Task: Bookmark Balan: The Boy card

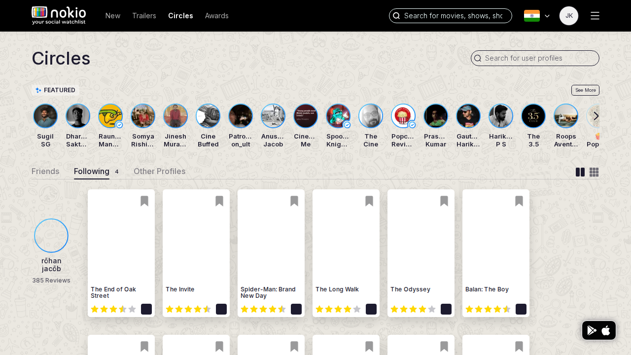Action: pos(519,201)
